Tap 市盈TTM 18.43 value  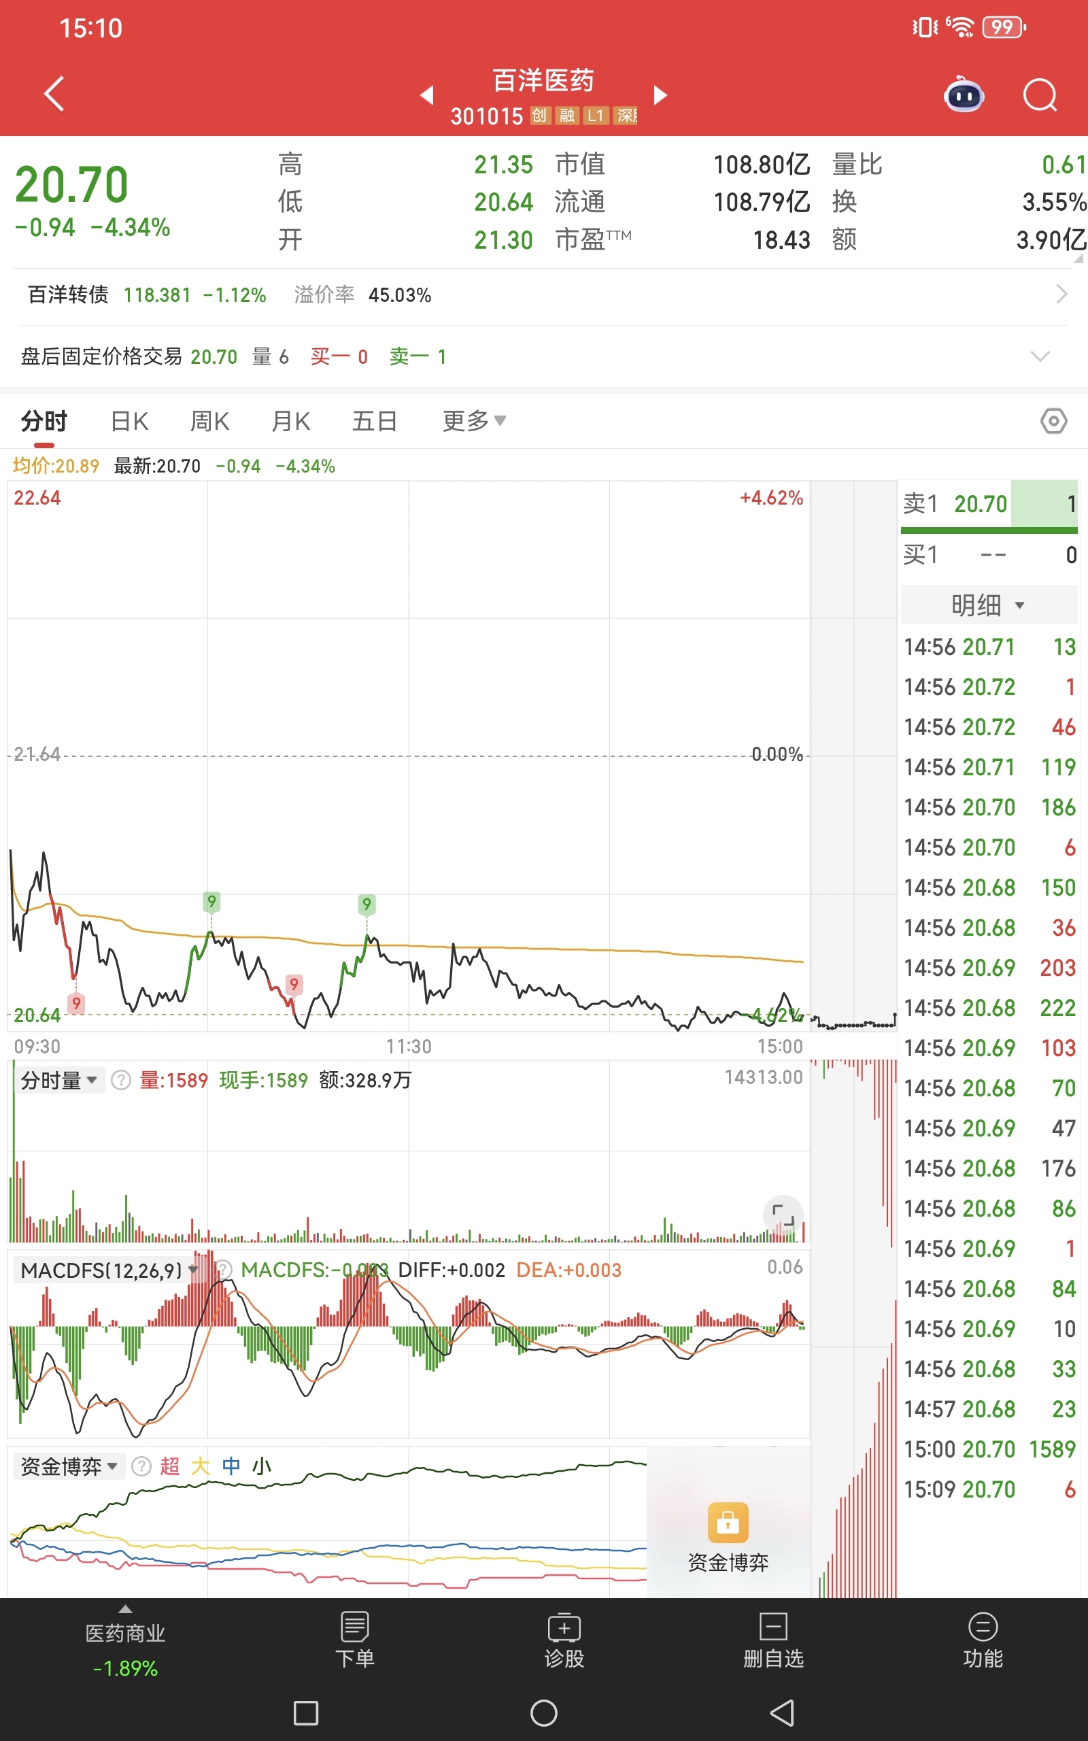[781, 239]
